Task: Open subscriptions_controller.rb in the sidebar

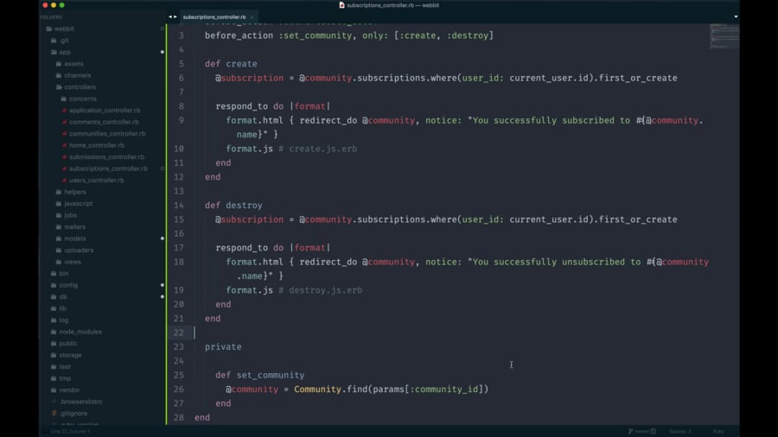Action: click(x=108, y=168)
